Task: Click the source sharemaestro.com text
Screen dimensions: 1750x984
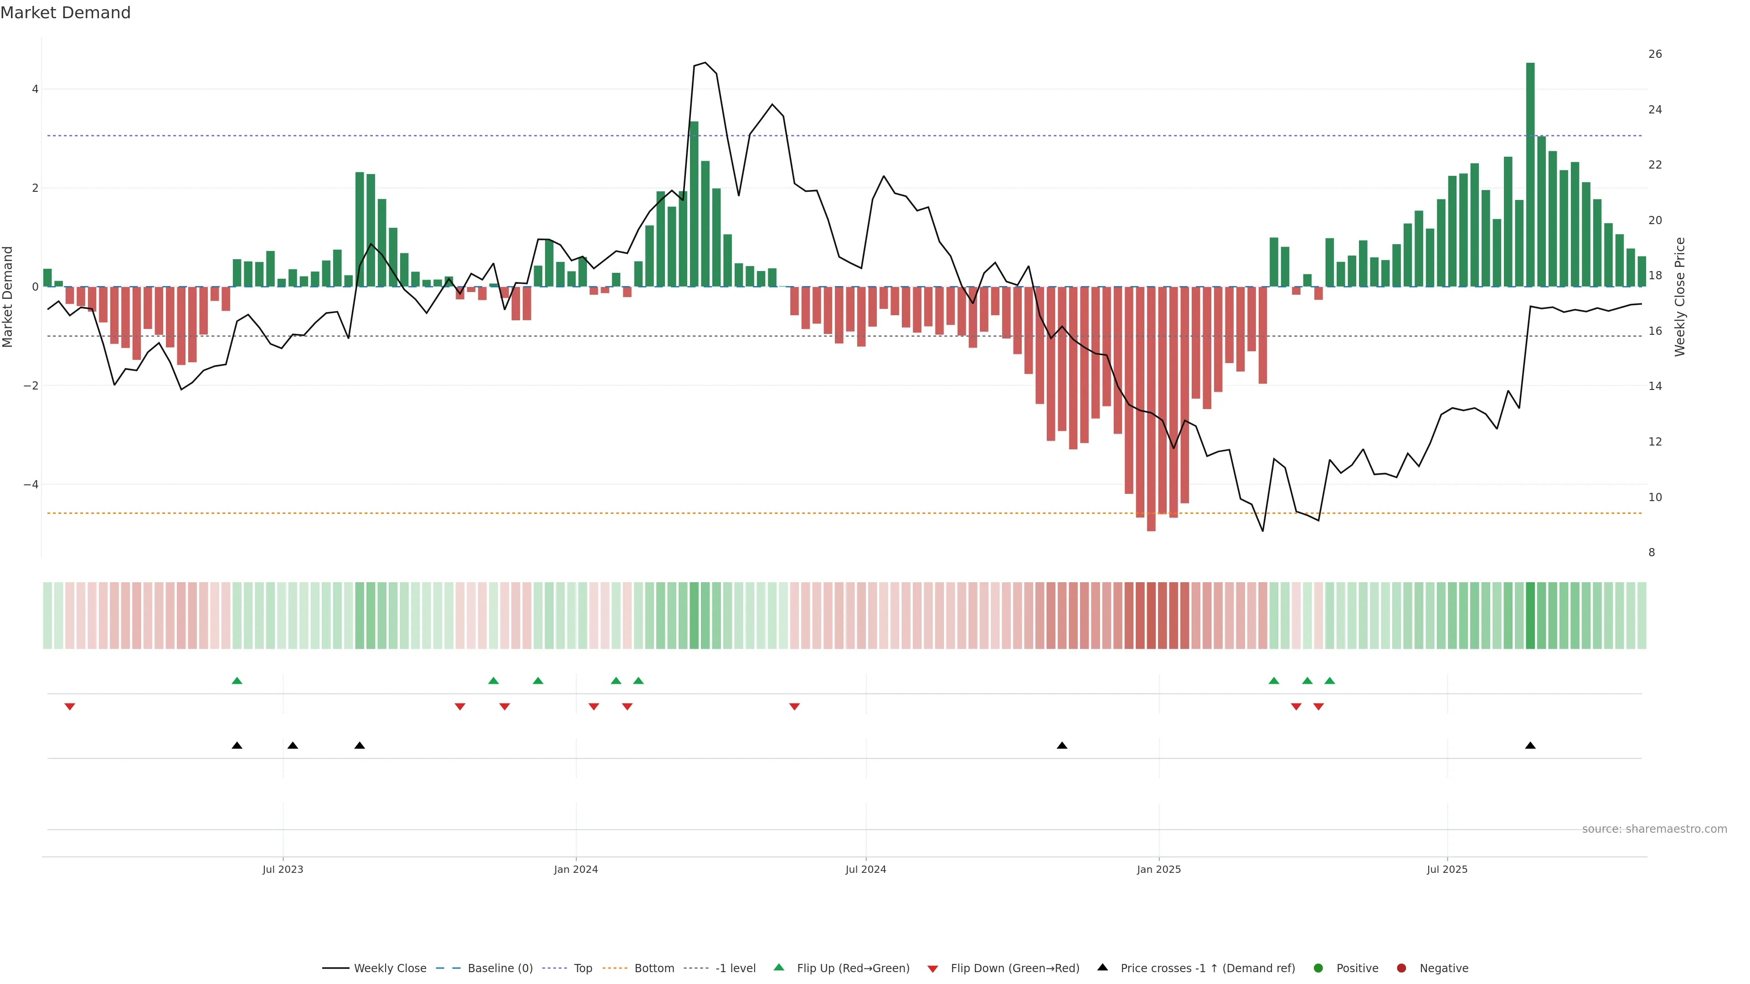Action: tap(1654, 829)
